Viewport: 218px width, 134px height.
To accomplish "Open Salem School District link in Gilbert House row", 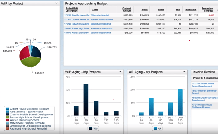I will coord(101,24).
